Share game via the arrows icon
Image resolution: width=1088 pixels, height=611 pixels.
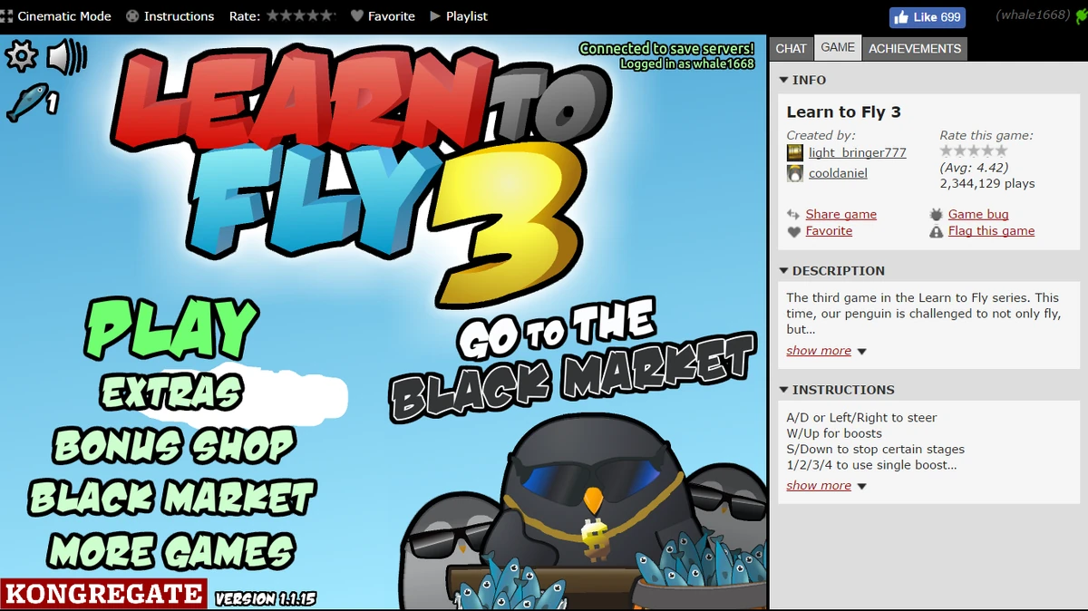(794, 215)
